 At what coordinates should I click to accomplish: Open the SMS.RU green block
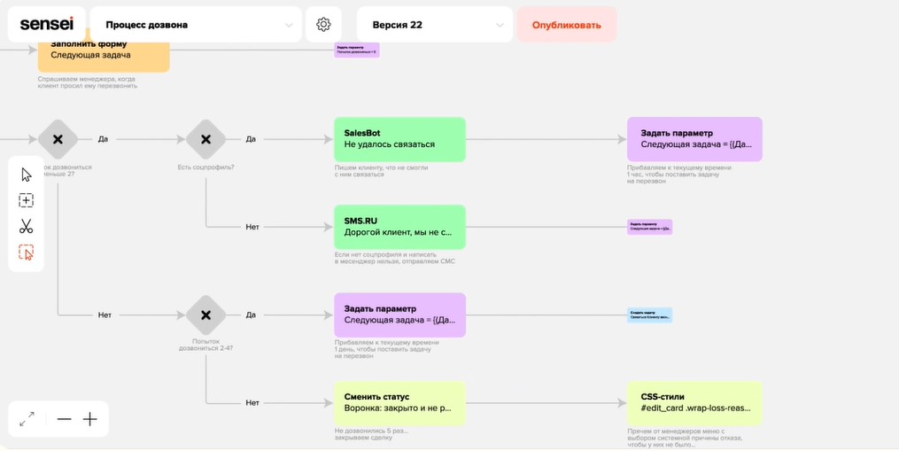[399, 227]
